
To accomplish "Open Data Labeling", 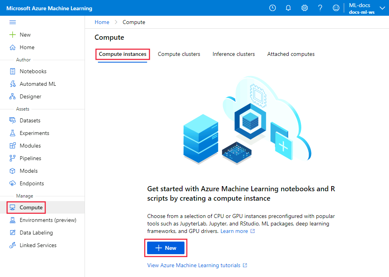I will pyautogui.click(x=34, y=233).
